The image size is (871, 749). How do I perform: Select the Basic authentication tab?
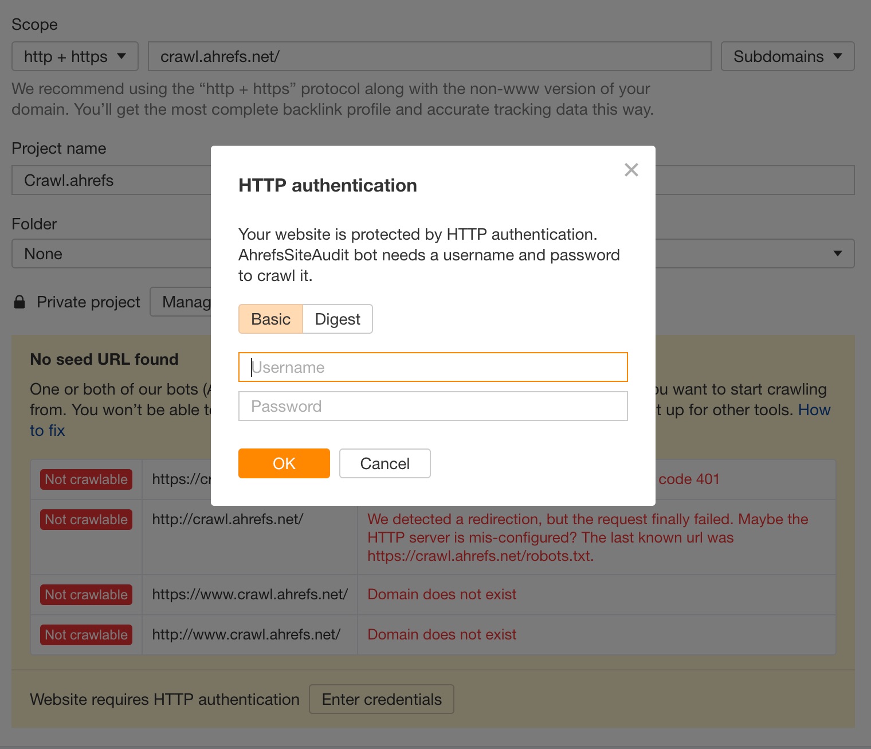(270, 319)
